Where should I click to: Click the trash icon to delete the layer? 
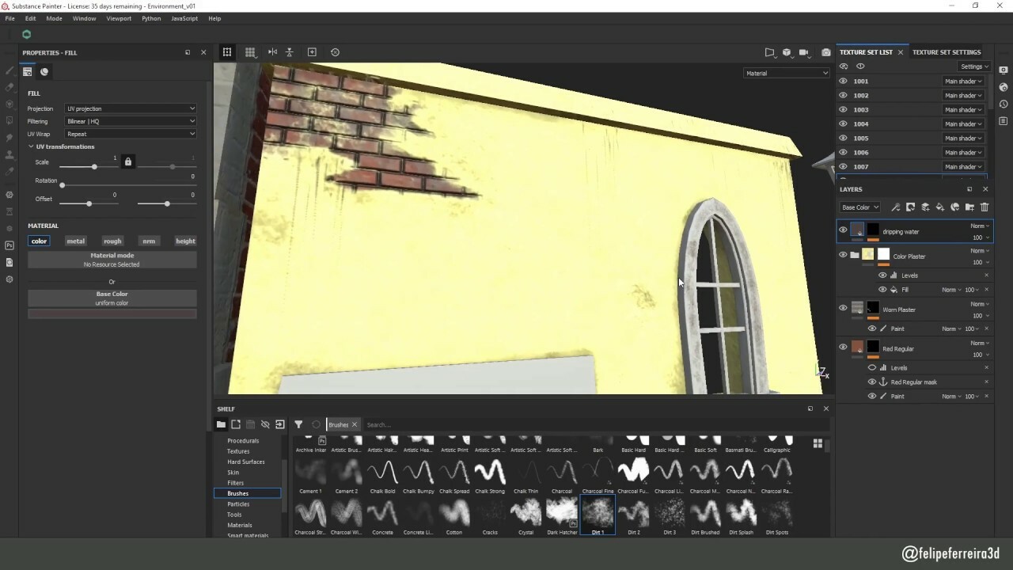(x=985, y=207)
